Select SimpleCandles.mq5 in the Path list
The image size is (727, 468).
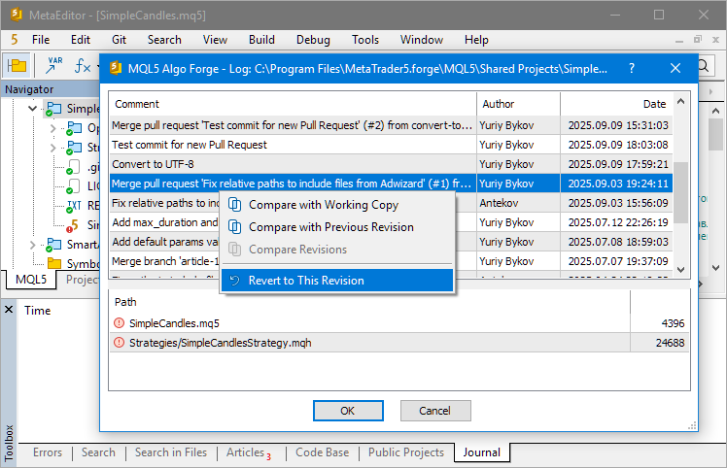tap(399, 323)
